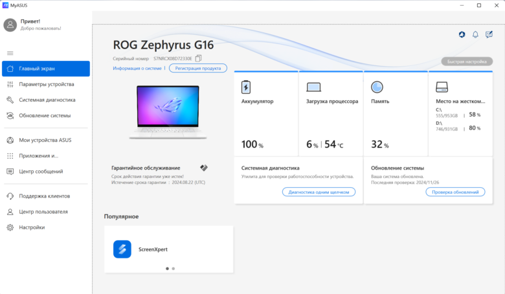Click the warranty tag icon
The image size is (505, 294).
[x=204, y=168]
